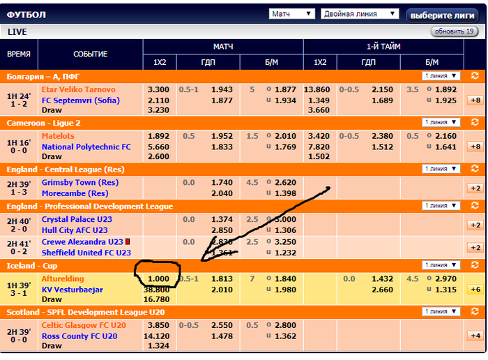The width and height of the screenshot is (488, 360).
Task: Click the обновить refresh button
Action: click(x=454, y=31)
